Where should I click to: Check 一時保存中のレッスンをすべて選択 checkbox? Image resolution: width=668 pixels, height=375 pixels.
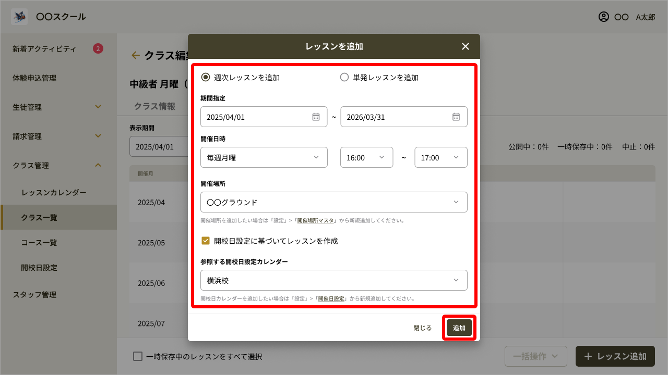[x=138, y=356]
